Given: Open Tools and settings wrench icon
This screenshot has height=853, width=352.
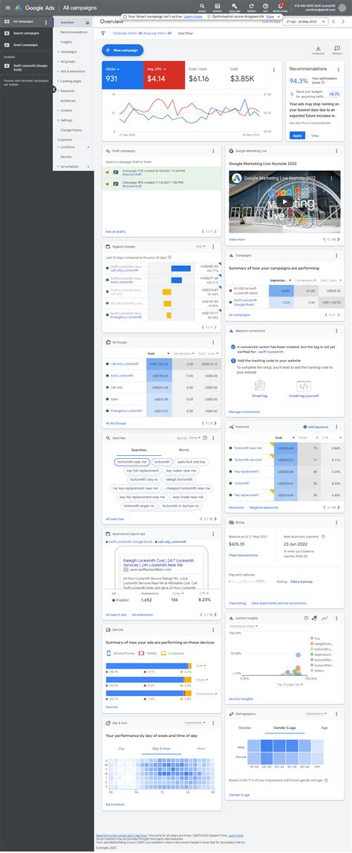Looking at the screenshot, I should (x=234, y=7).
